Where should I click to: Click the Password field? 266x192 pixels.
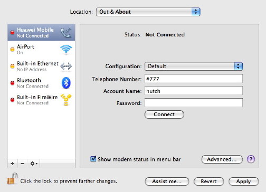pos(194,103)
